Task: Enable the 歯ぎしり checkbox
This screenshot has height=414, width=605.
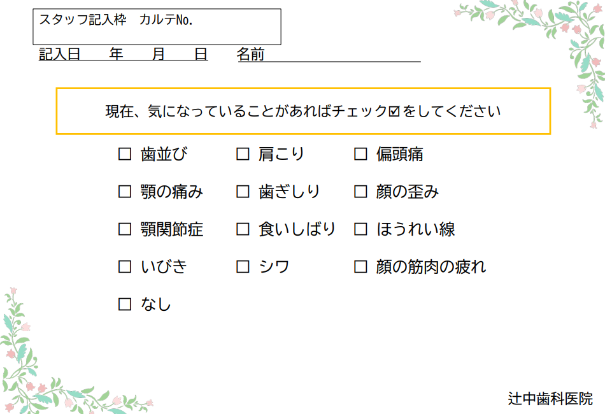Action: click(x=243, y=192)
